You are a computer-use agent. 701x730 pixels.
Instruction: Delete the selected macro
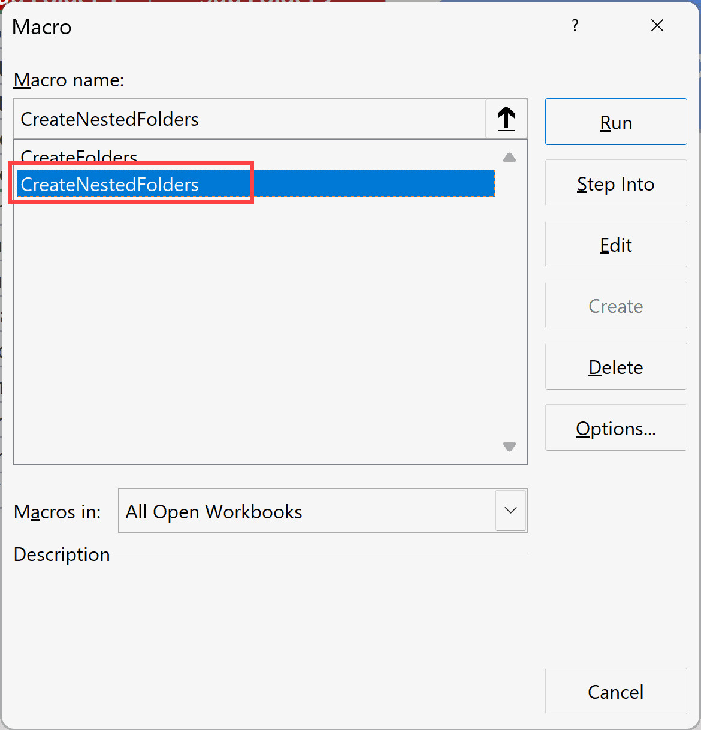[615, 366]
